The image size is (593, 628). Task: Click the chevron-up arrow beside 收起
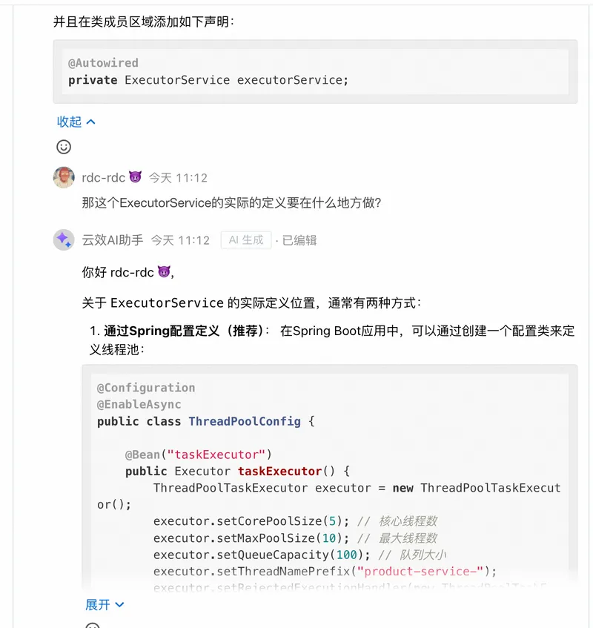click(x=91, y=122)
